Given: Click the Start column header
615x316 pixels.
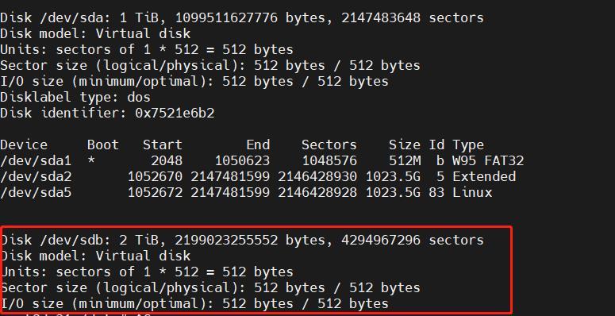Looking at the screenshot, I should pos(163,145).
